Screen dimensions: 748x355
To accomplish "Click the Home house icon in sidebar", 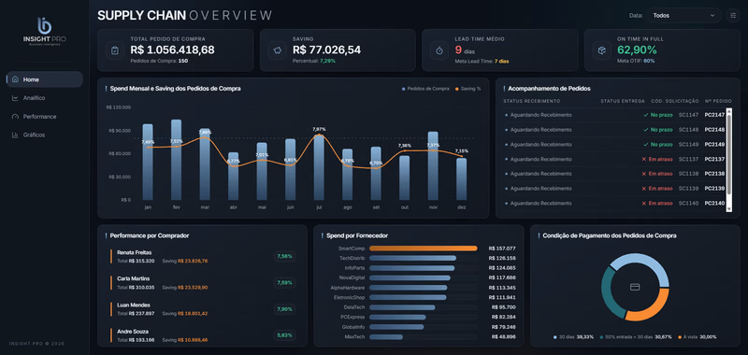I will click(x=15, y=79).
